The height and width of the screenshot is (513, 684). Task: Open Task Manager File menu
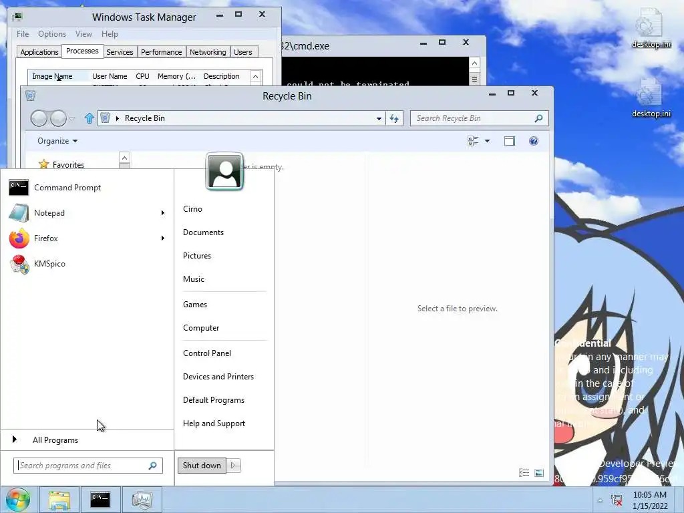(23, 34)
